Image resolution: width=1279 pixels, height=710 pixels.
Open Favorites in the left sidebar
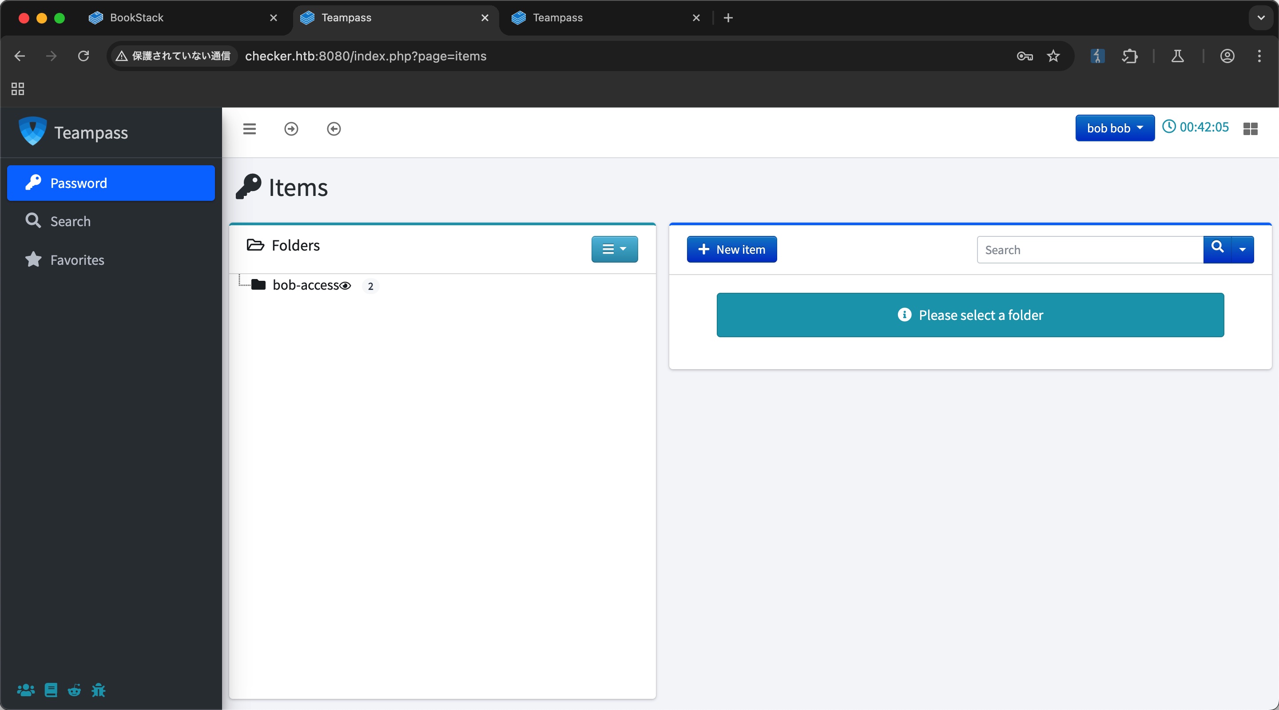[77, 260]
